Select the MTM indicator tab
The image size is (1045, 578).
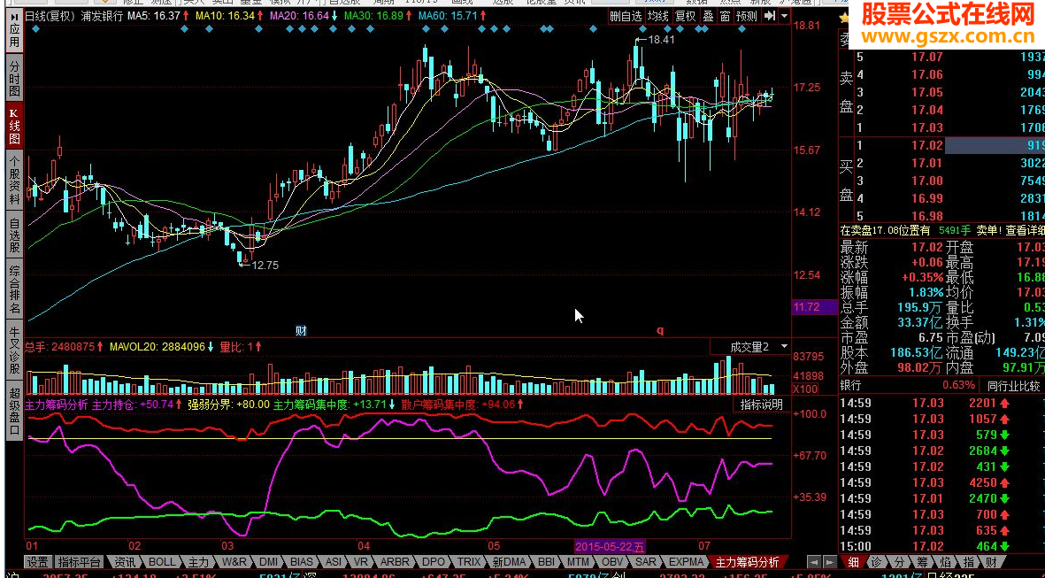point(578,562)
